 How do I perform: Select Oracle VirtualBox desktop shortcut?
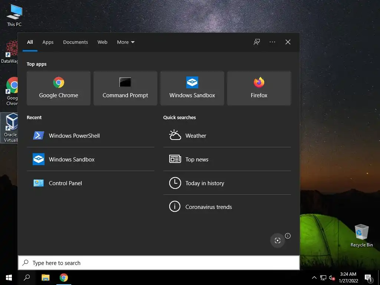click(10, 128)
